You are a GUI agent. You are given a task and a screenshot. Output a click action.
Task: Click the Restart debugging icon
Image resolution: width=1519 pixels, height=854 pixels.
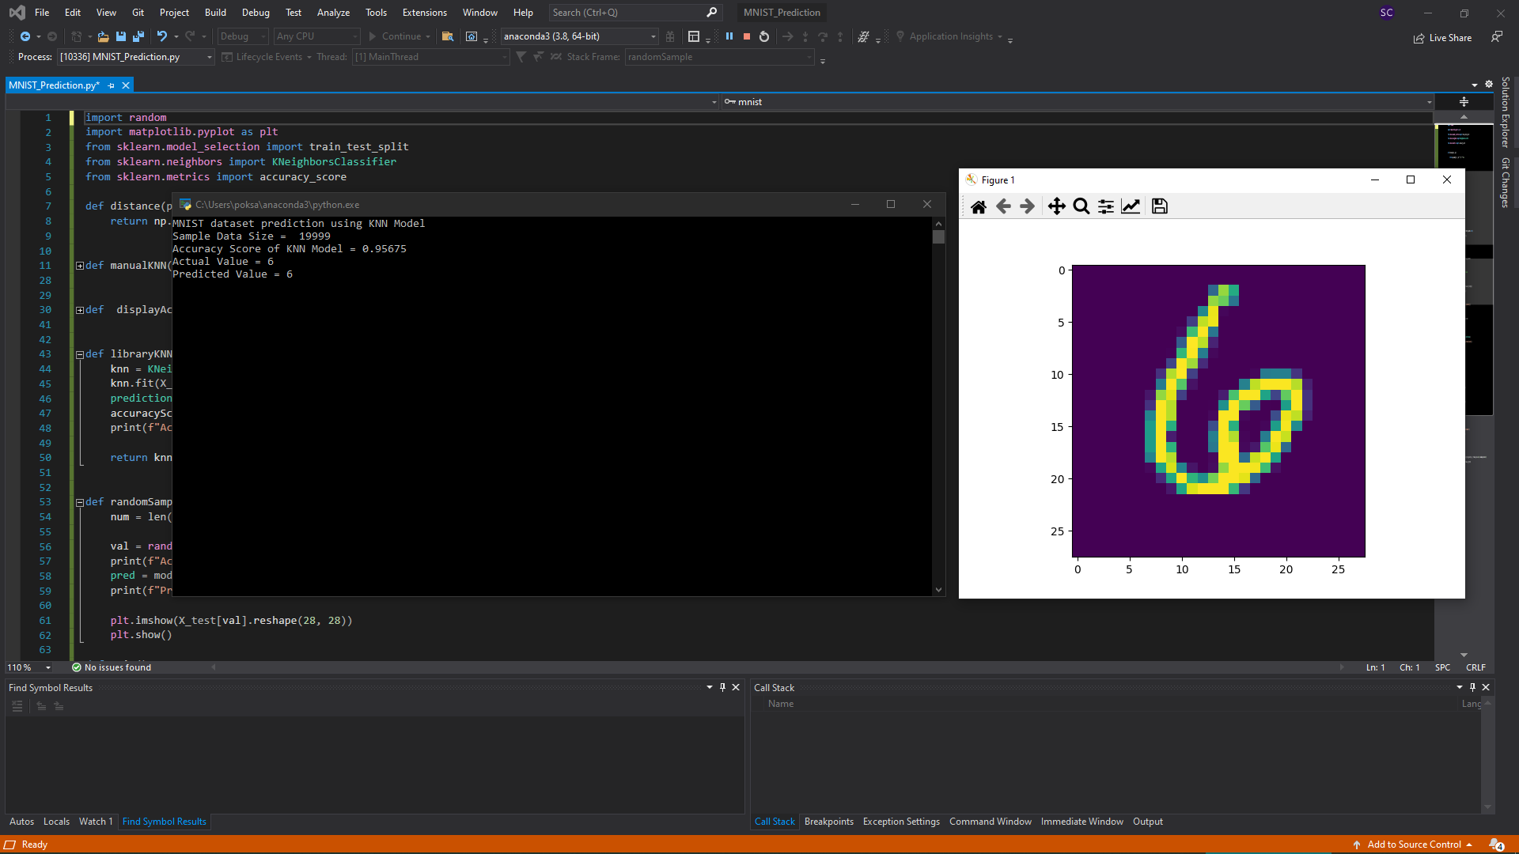pyautogui.click(x=764, y=36)
